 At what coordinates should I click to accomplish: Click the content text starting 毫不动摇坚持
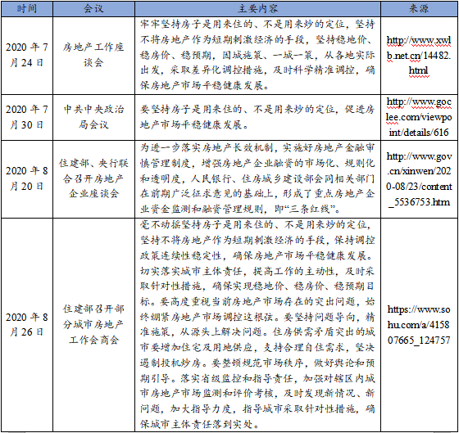click(x=257, y=325)
